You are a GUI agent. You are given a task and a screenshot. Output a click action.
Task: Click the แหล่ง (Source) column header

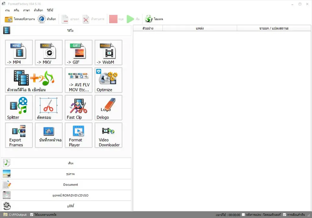click(x=200, y=28)
